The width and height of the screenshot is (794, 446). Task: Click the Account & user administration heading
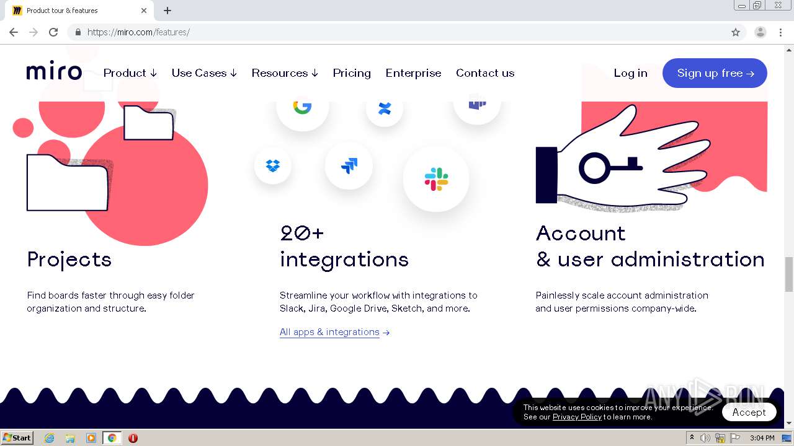pyautogui.click(x=650, y=246)
